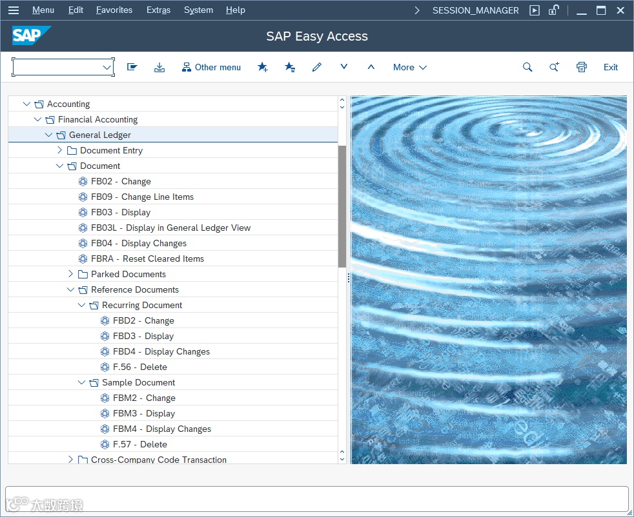This screenshot has width=634, height=517.
Task: Click the Add to Favorites star icon
Action: pos(263,67)
